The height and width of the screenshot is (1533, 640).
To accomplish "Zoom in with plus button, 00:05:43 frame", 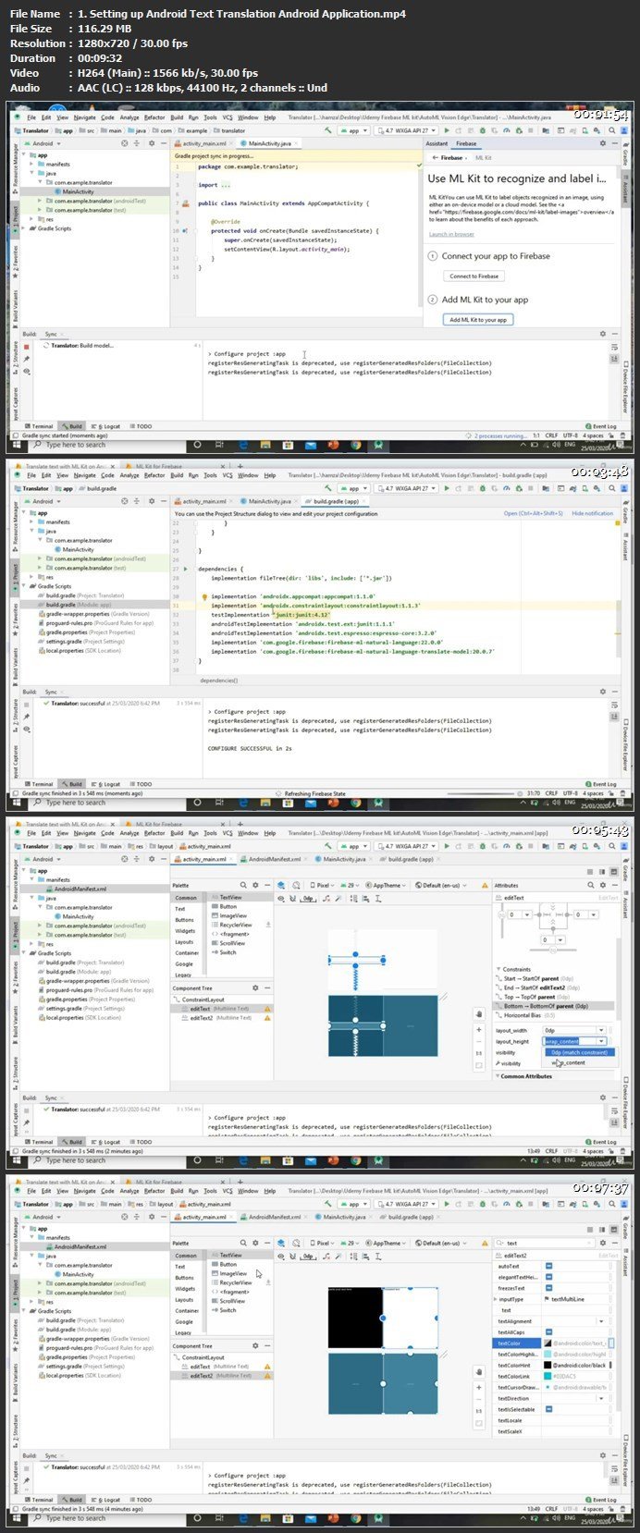I will pos(478,1029).
